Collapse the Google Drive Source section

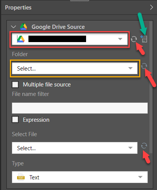[x=13, y=27]
